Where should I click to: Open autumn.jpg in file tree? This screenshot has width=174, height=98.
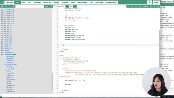10,60
